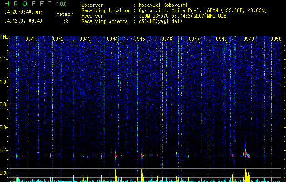The width and height of the screenshot is (286, 182).
Task: Click the 0945 time marker
Action: click(140, 39)
